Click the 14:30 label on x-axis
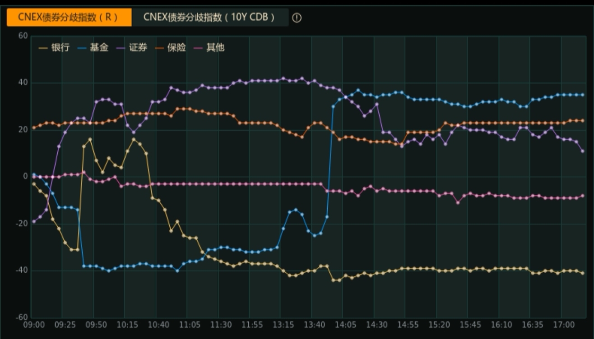Viewport: 594px width, 339px height. point(377,325)
